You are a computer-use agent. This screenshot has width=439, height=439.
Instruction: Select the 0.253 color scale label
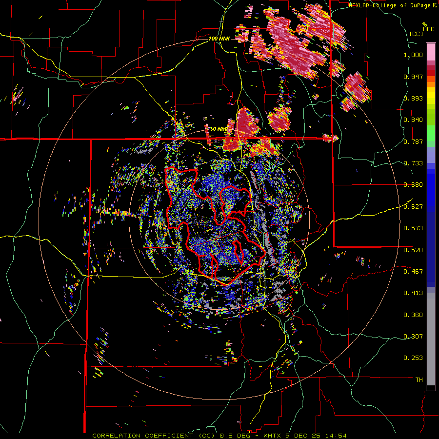click(x=413, y=358)
